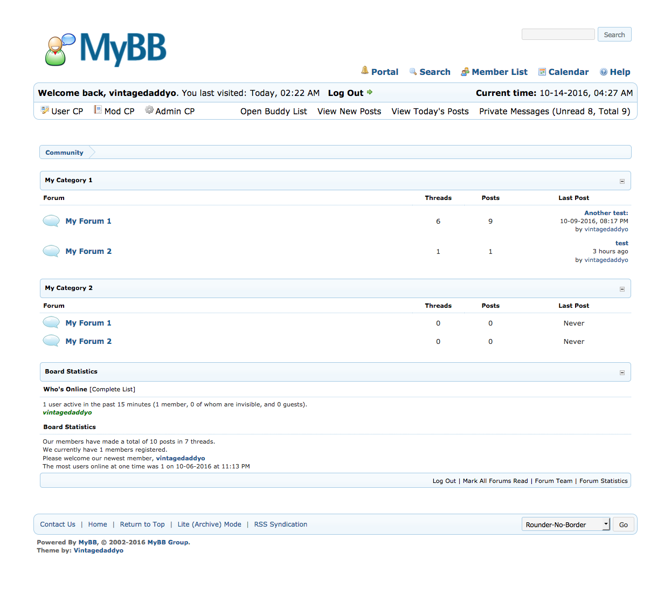Click inside the search text field
671x594 pixels.
click(558, 34)
